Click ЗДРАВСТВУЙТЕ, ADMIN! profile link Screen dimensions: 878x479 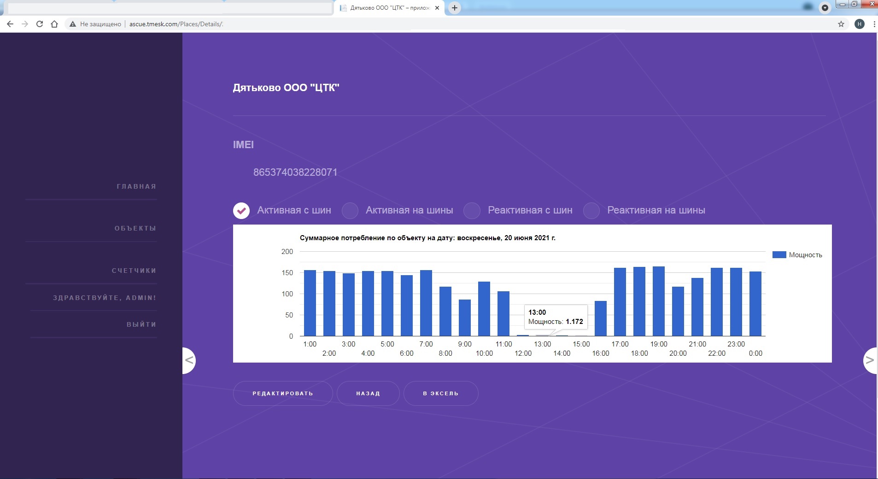[105, 298]
